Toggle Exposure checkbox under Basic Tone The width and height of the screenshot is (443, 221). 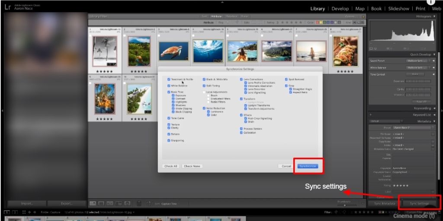(173, 95)
